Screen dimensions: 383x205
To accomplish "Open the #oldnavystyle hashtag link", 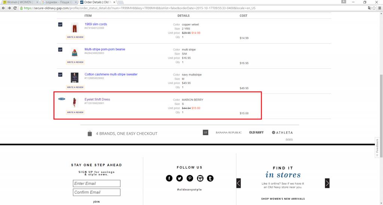I will [x=190, y=189].
